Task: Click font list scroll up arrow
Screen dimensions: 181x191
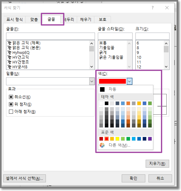Action: 92,43
